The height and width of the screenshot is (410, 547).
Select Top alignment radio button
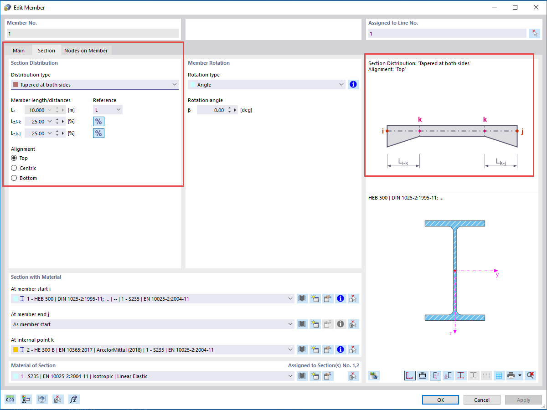tap(14, 158)
